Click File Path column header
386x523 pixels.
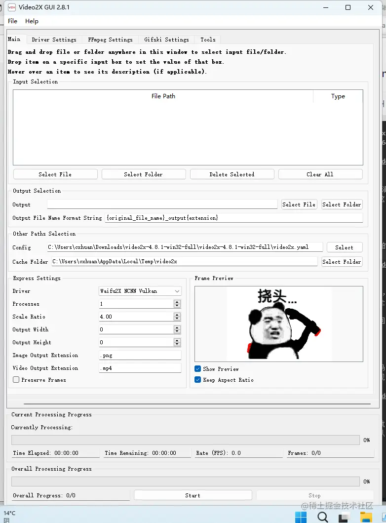click(x=163, y=96)
